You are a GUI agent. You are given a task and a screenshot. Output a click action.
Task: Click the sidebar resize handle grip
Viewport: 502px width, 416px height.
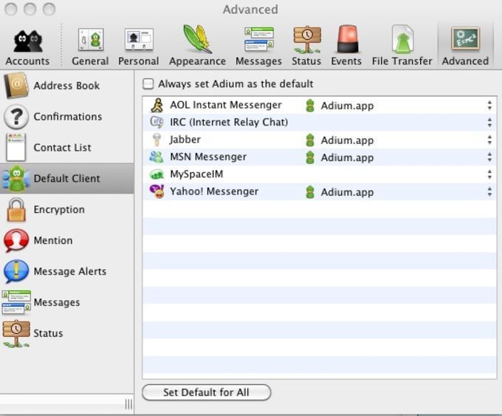coord(128,404)
